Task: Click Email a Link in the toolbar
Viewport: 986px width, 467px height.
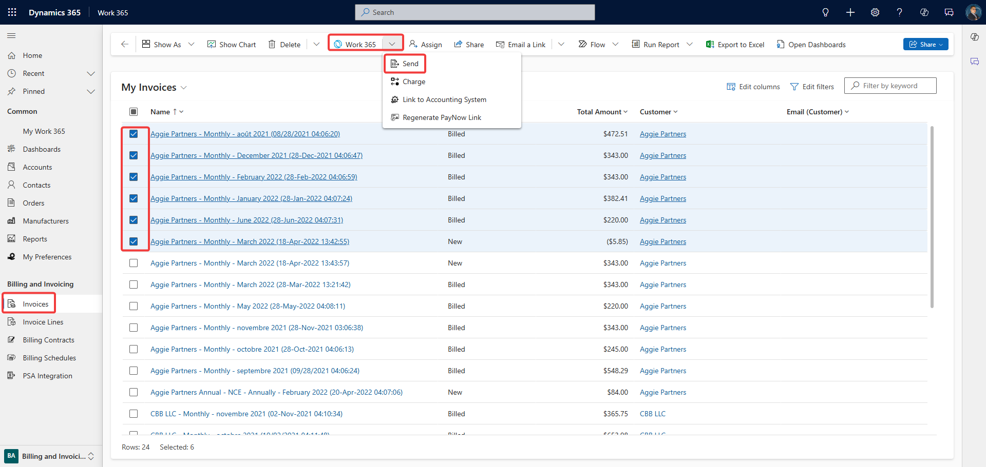Action: (x=521, y=45)
